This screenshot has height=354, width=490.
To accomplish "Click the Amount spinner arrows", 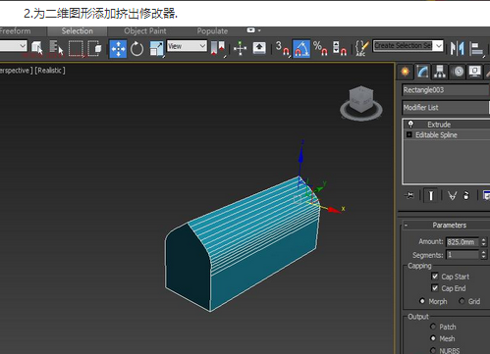I will (x=484, y=242).
